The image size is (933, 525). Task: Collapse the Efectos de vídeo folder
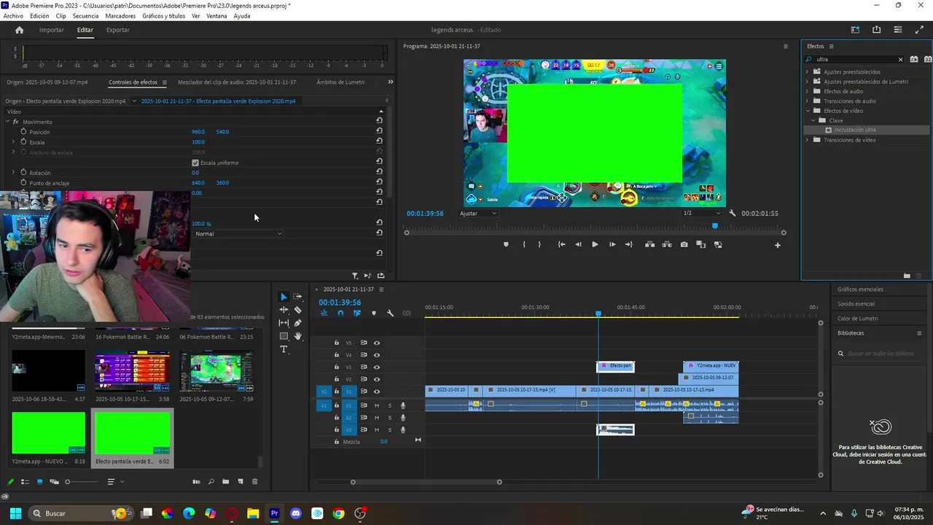point(808,111)
